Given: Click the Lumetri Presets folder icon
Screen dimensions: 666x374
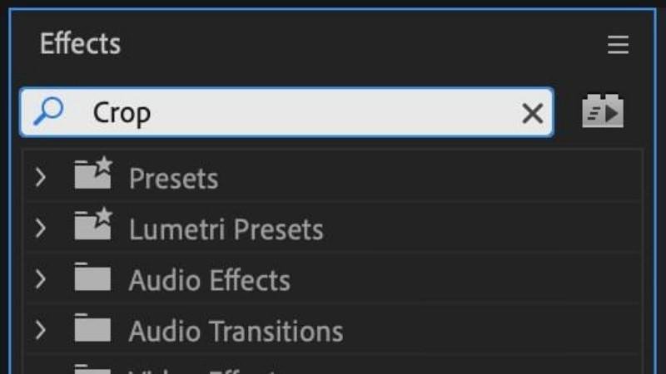Looking at the screenshot, I should click(92, 226).
